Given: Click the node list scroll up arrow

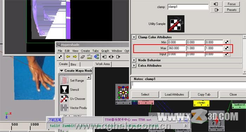Looking at the screenshot, I should 89,78.
